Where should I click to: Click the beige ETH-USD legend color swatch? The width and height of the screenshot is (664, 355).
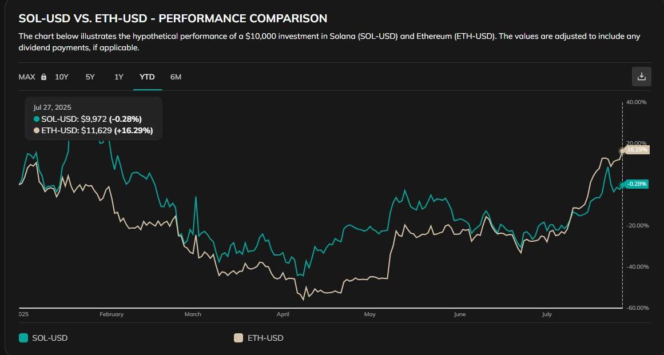click(x=238, y=338)
